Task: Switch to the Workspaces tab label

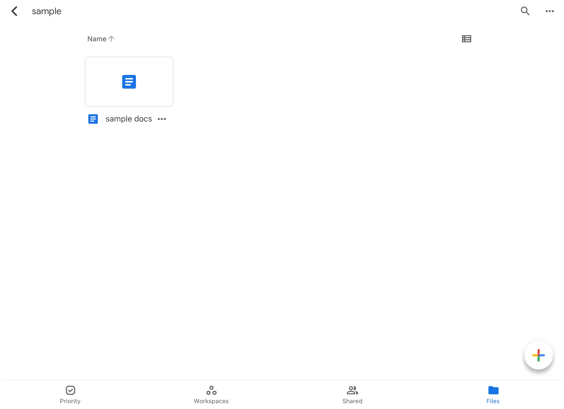Action: [x=211, y=401]
